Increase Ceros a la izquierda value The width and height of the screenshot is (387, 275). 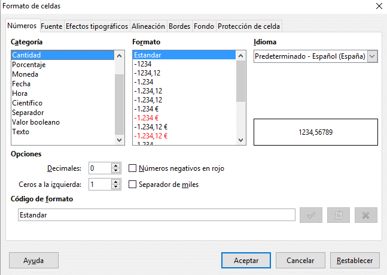click(x=115, y=182)
